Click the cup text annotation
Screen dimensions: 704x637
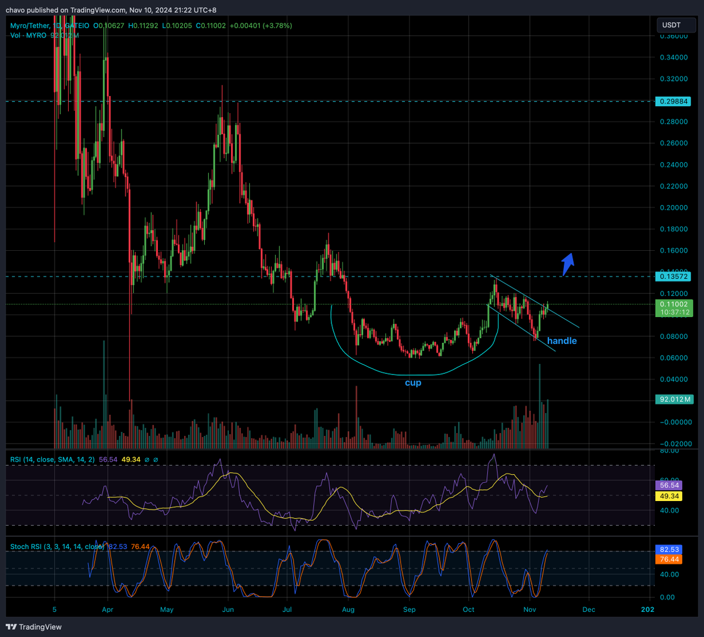[x=413, y=383]
